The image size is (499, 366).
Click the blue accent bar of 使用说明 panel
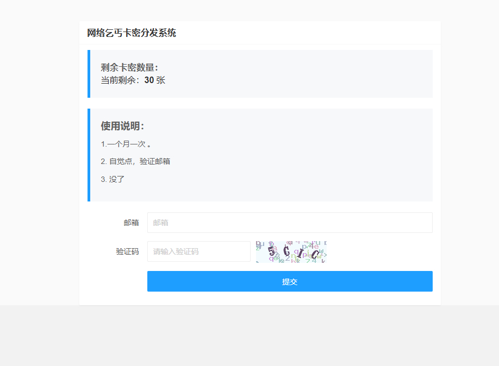coord(89,155)
